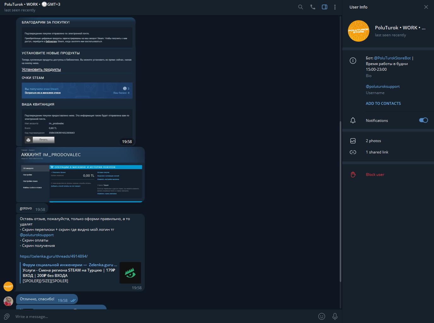Focus the Write a message field
Screen dimensions: 434x323
point(164,316)
